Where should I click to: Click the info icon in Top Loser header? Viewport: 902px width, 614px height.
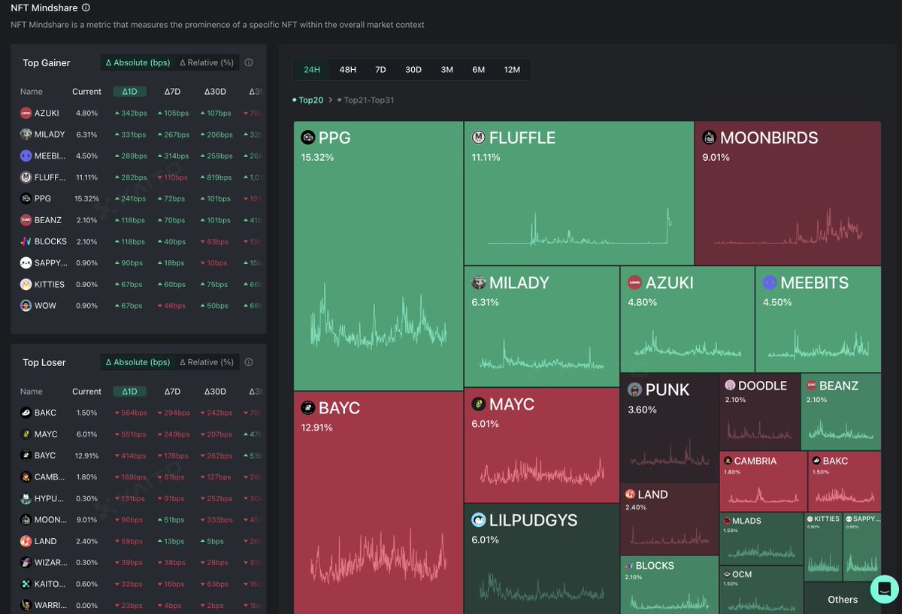[249, 362]
